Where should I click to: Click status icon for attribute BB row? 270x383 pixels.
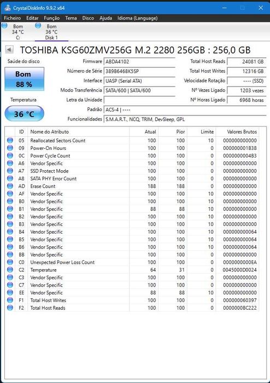pos(10,254)
